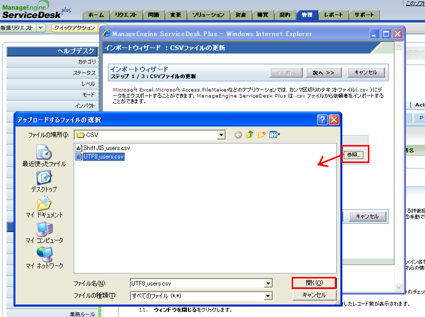
Task: Click the 開く(O) button
Action: [314, 283]
